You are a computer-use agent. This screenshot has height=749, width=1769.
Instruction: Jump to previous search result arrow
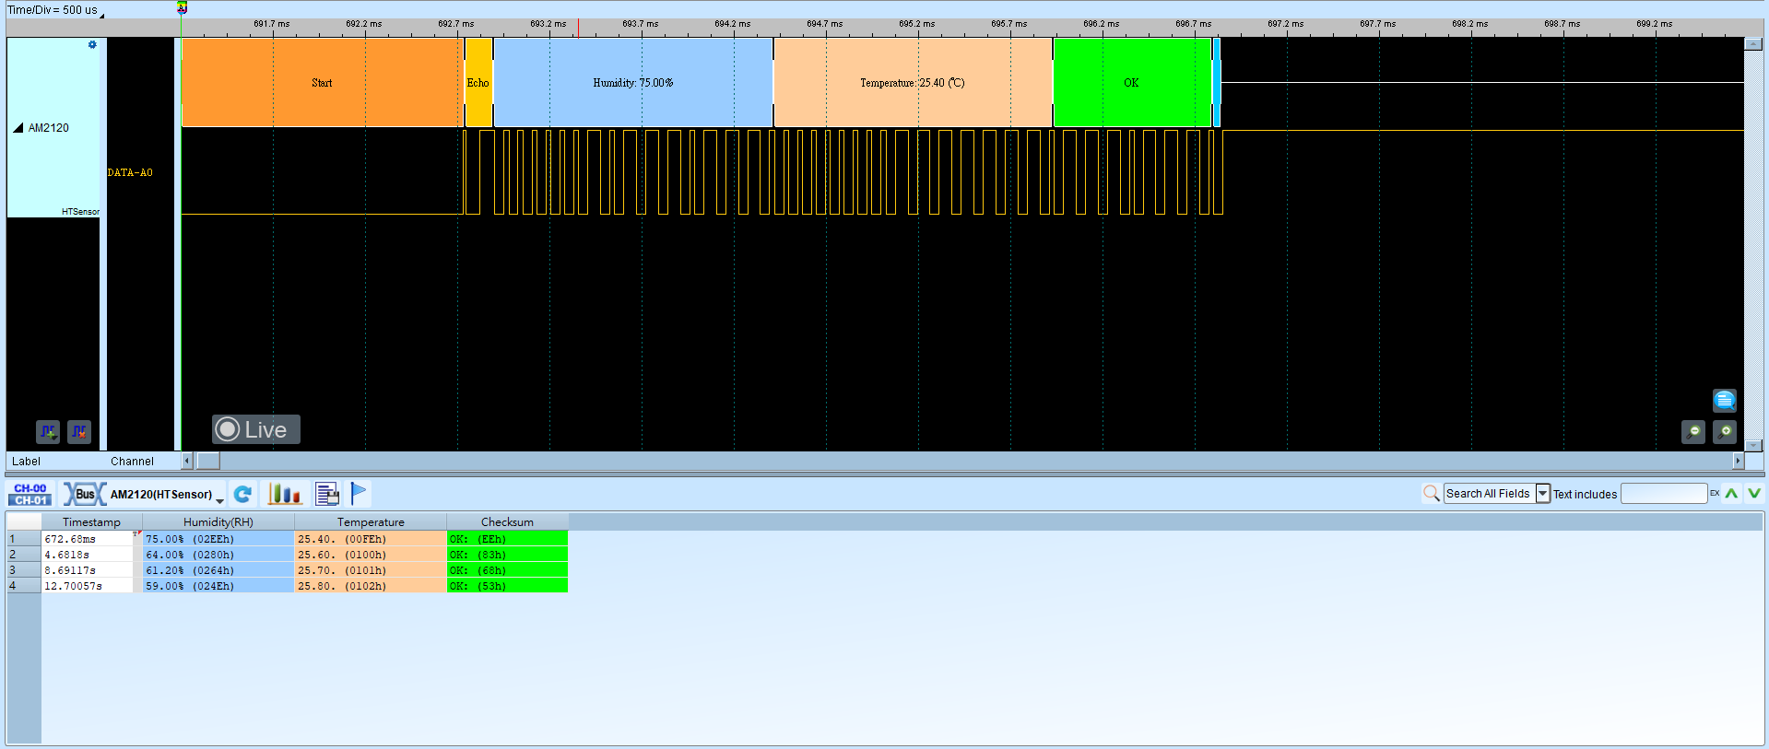(x=1732, y=494)
